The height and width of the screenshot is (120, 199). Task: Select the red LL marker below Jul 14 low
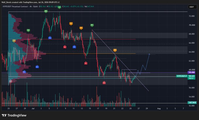[86, 63]
